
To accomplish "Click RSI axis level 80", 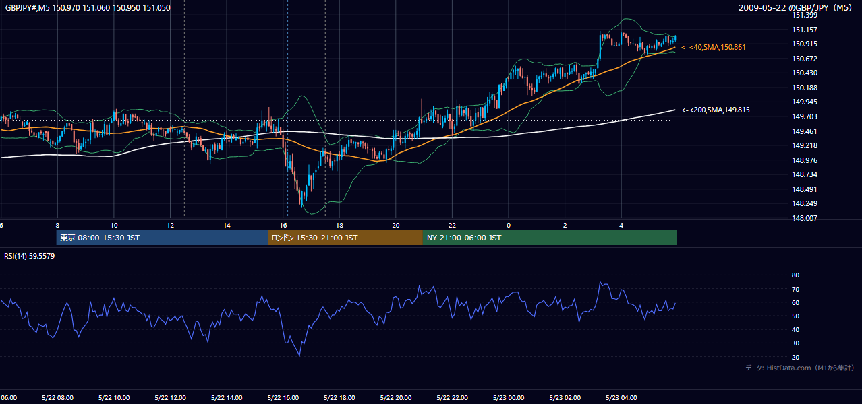I will click(x=795, y=275).
